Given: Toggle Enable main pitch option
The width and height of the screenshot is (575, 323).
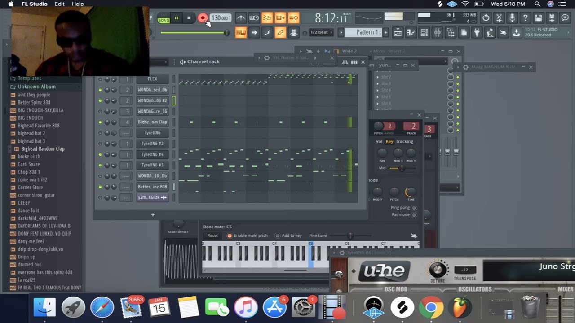Looking at the screenshot, I should (x=230, y=236).
